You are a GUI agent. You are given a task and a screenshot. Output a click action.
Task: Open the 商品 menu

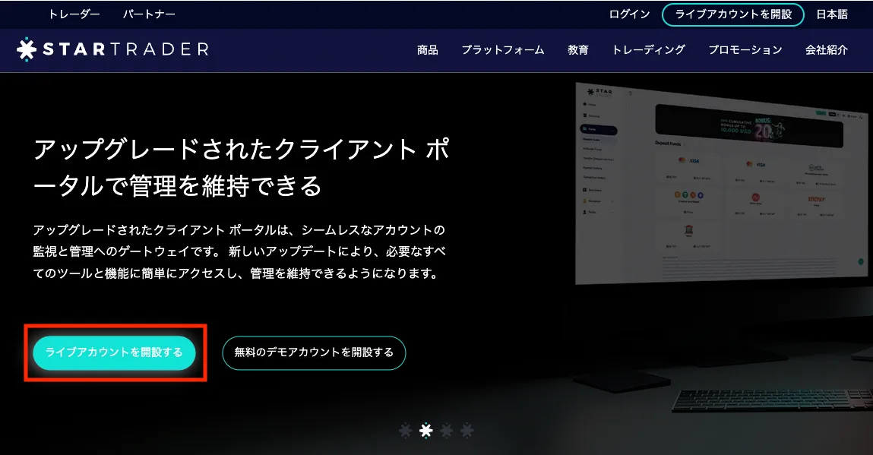[428, 50]
